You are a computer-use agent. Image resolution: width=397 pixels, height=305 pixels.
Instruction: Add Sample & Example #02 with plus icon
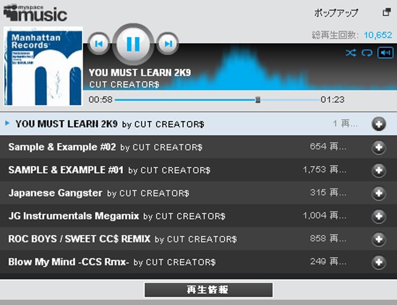pyautogui.click(x=379, y=147)
